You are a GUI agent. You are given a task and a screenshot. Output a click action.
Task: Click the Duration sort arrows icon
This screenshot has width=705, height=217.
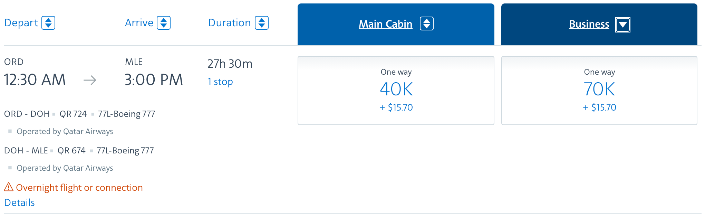pyautogui.click(x=262, y=22)
